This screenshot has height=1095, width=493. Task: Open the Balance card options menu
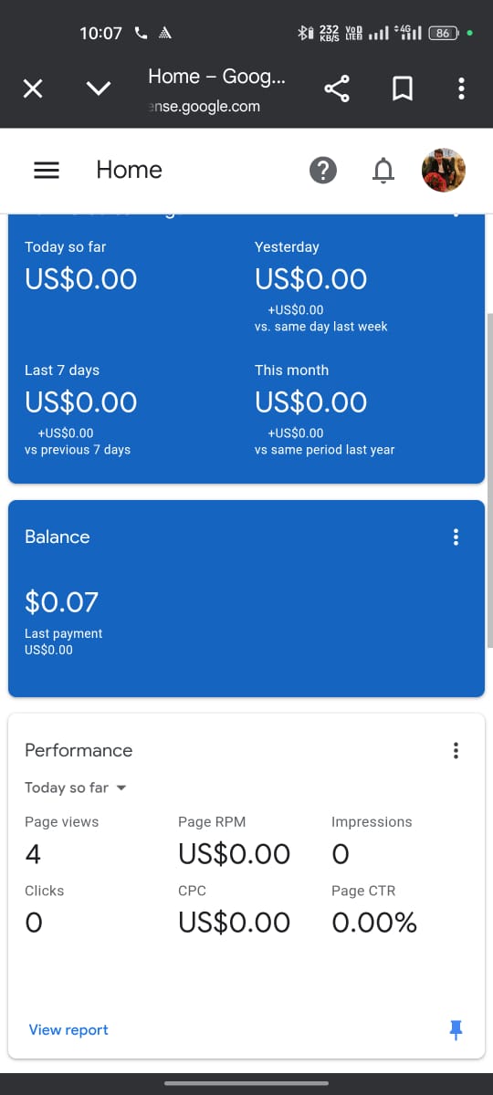(456, 537)
